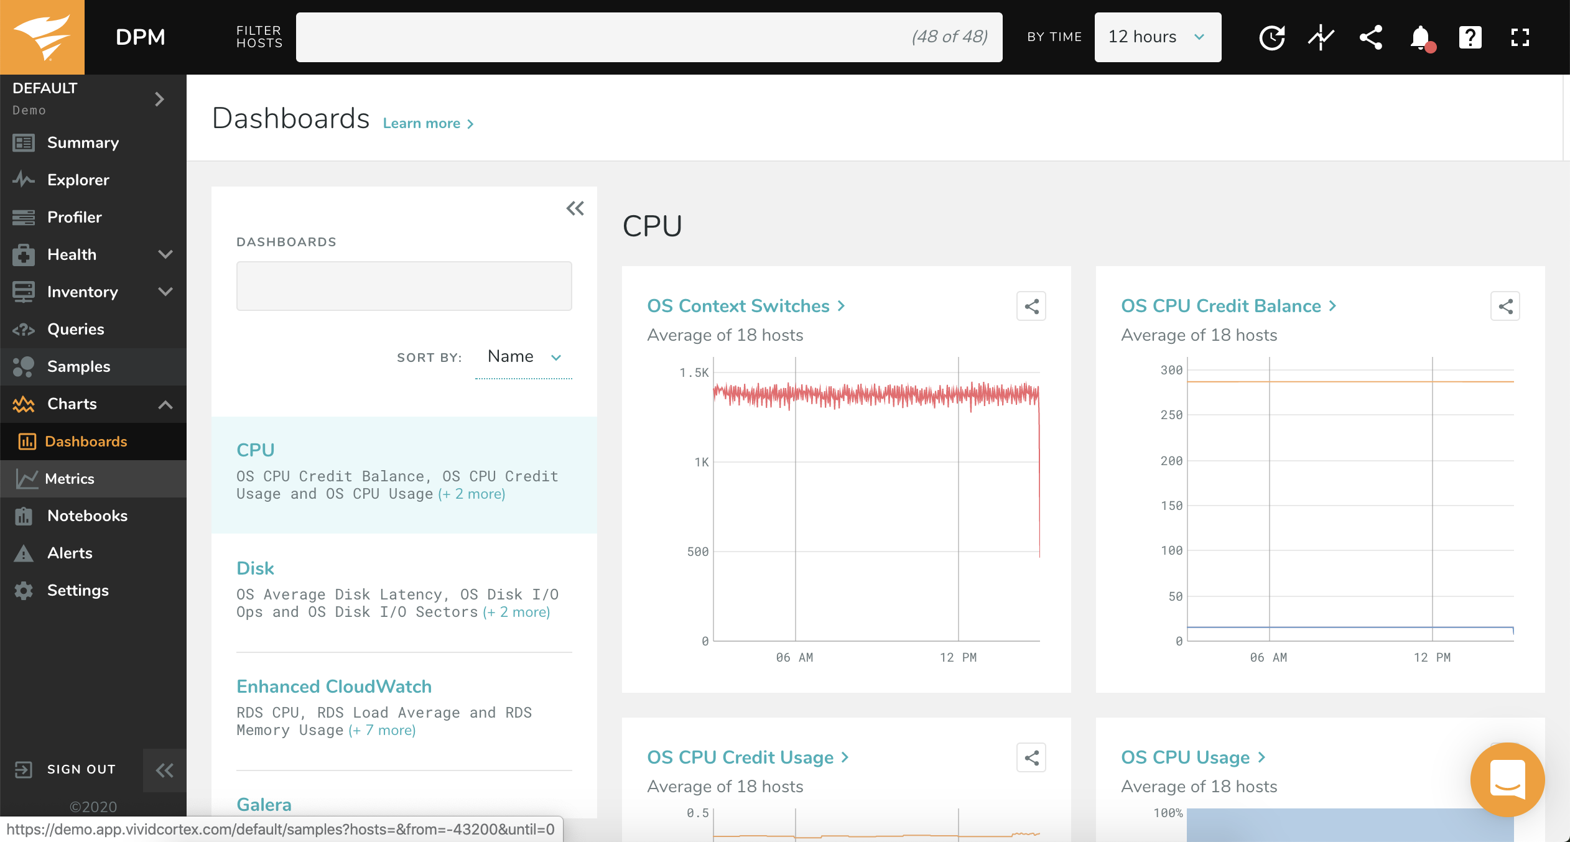This screenshot has width=1570, height=842.
Task: Enter fullscreen mode icon
Action: (1520, 37)
